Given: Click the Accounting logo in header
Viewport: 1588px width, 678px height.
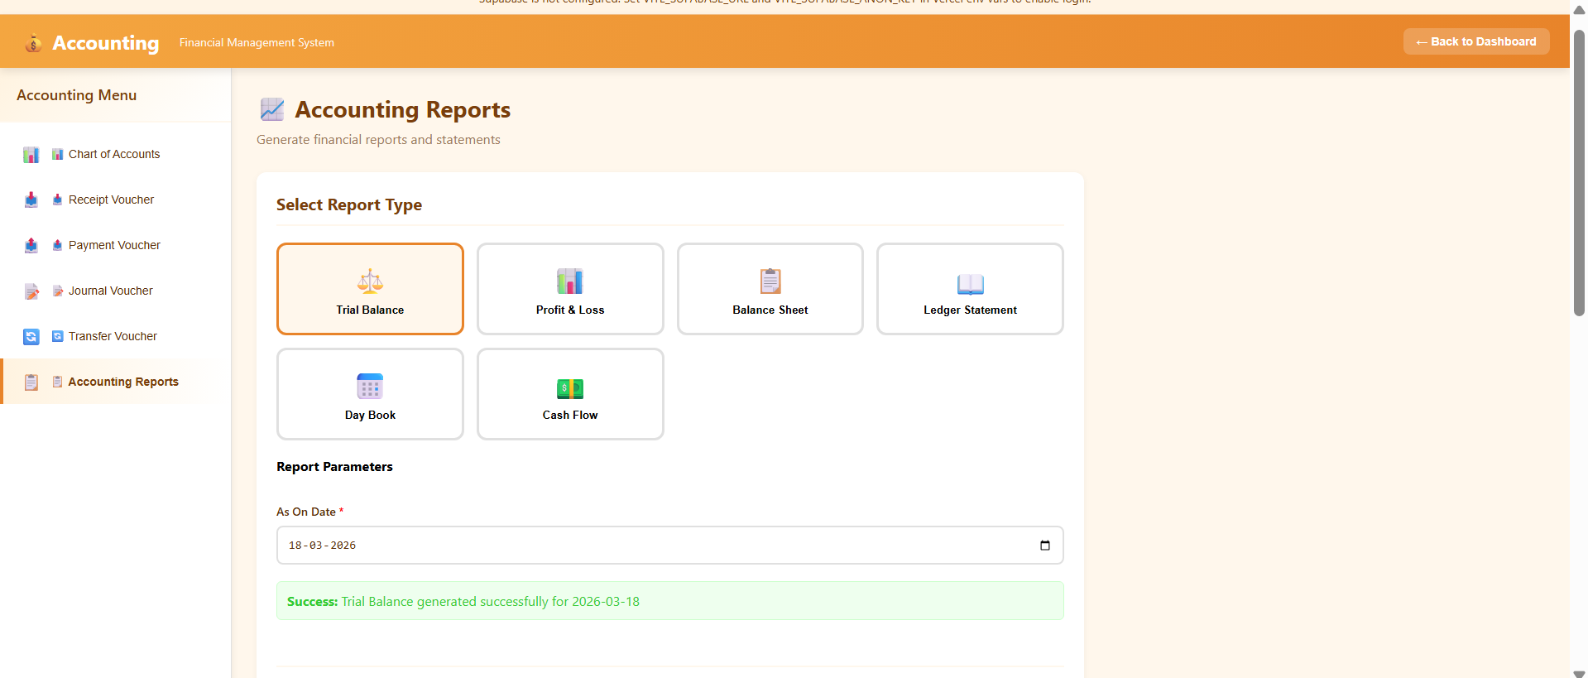Looking at the screenshot, I should [x=33, y=43].
